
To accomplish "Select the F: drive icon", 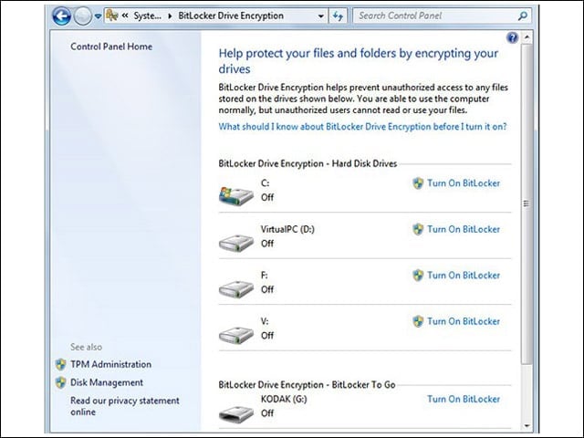I will coord(236,288).
